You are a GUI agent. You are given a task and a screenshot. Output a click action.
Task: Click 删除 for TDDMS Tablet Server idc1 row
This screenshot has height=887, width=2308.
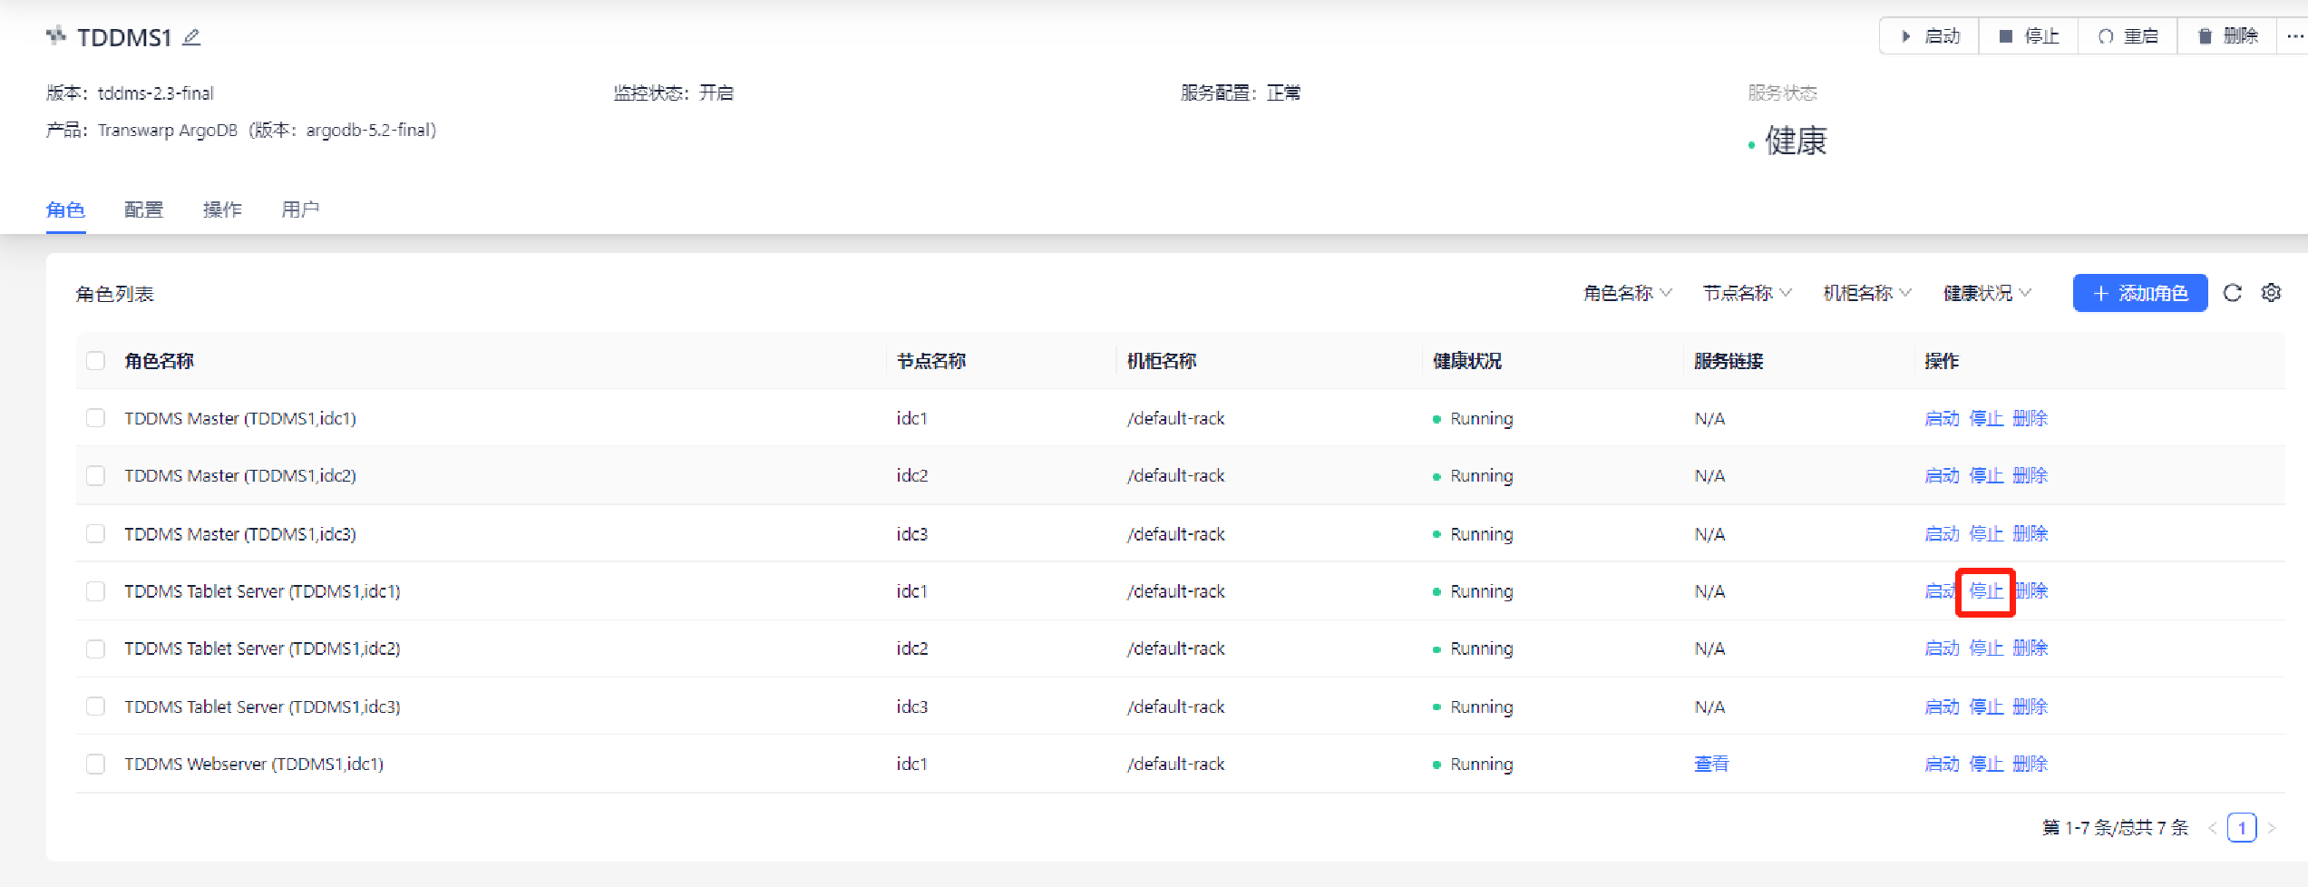pyautogui.click(x=2030, y=591)
